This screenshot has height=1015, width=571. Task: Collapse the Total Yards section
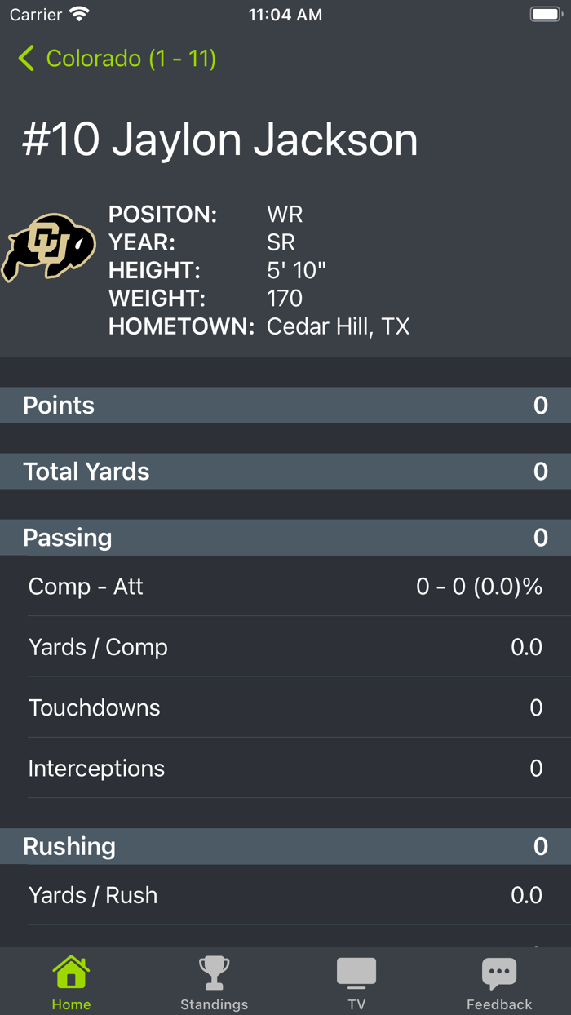pos(285,471)
